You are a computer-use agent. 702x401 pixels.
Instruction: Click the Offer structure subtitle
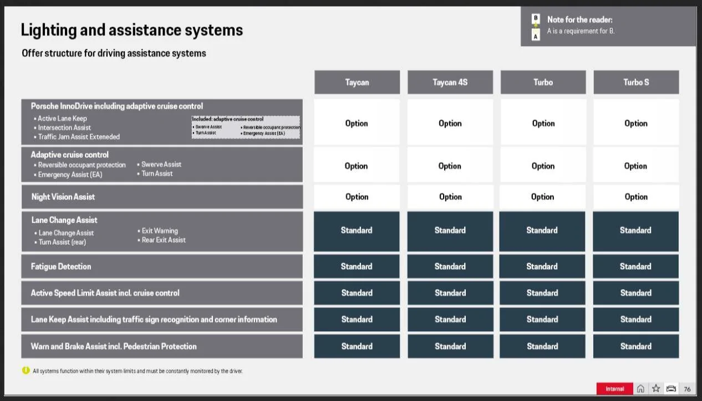(114, 53)
